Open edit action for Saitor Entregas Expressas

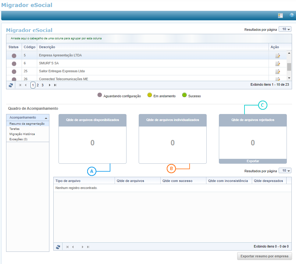tap(277, 72)
